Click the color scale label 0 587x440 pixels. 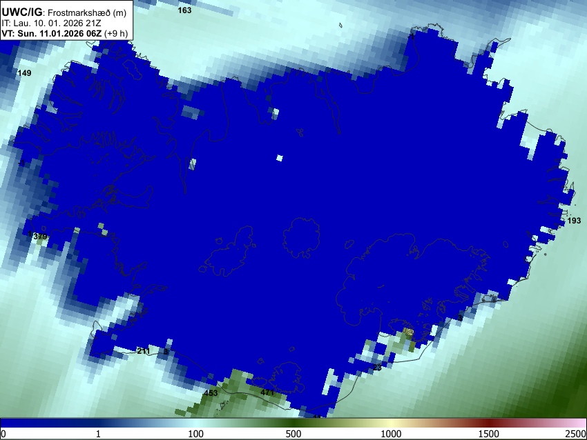tap(3, 434)
